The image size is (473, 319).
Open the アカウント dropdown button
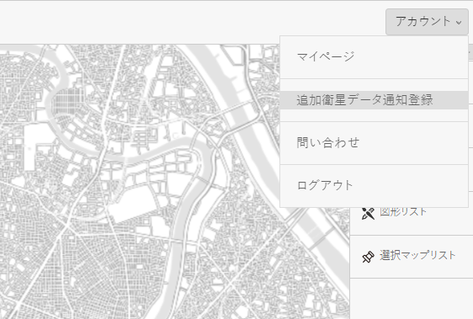pos(427,22)
